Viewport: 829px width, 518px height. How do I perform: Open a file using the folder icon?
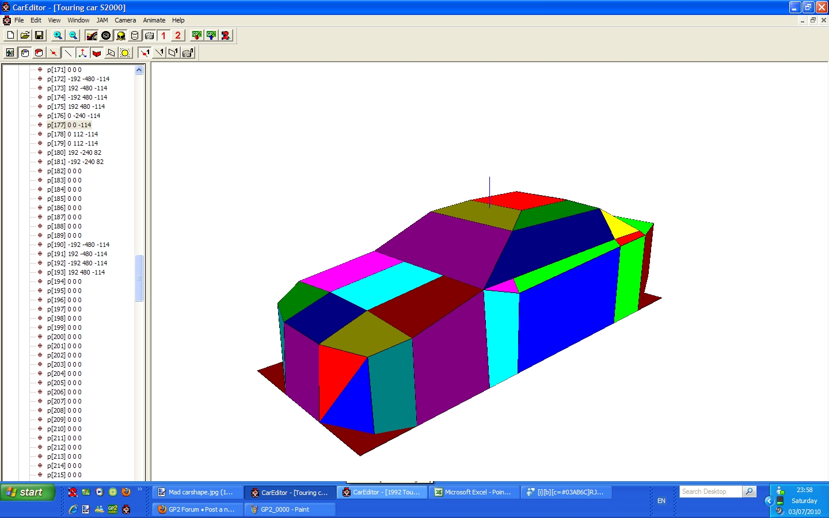(x=25, y=35)
